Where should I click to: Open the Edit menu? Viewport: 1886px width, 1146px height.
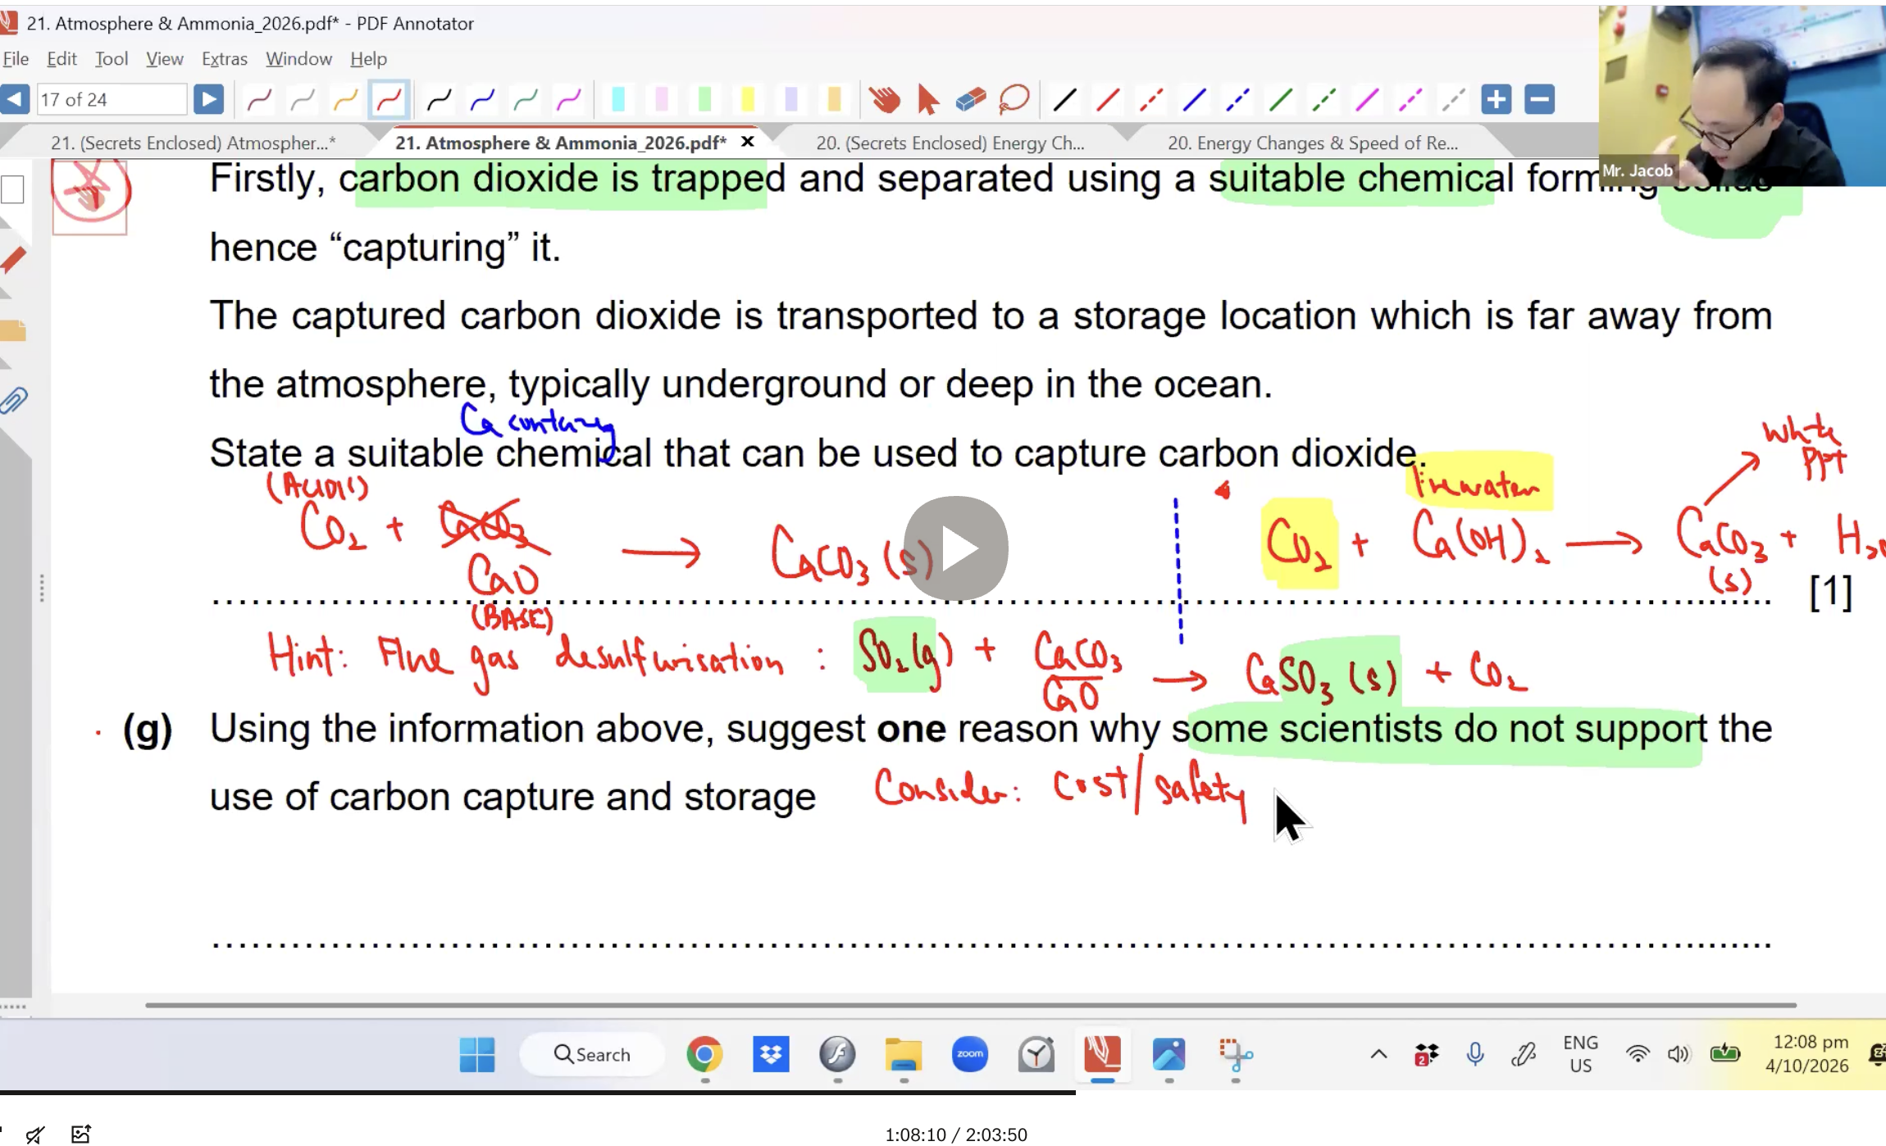(61, 59)
